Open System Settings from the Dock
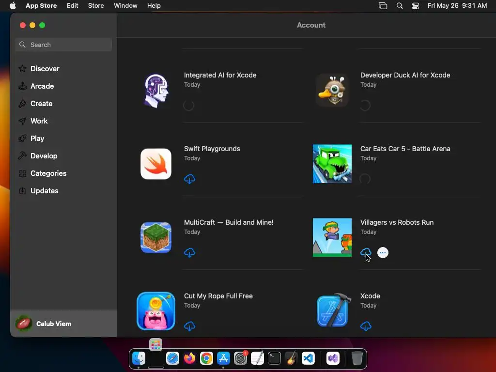 pyautogui.click(x=240, y=358)
